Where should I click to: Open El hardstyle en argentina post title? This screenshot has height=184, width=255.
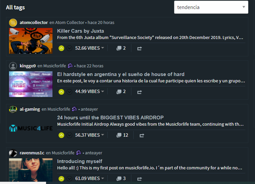[x=121, y=74]
